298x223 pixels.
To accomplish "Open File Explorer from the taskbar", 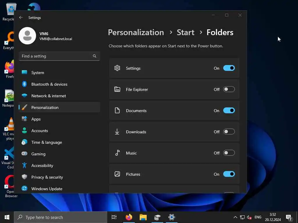I will pos(143,217).
